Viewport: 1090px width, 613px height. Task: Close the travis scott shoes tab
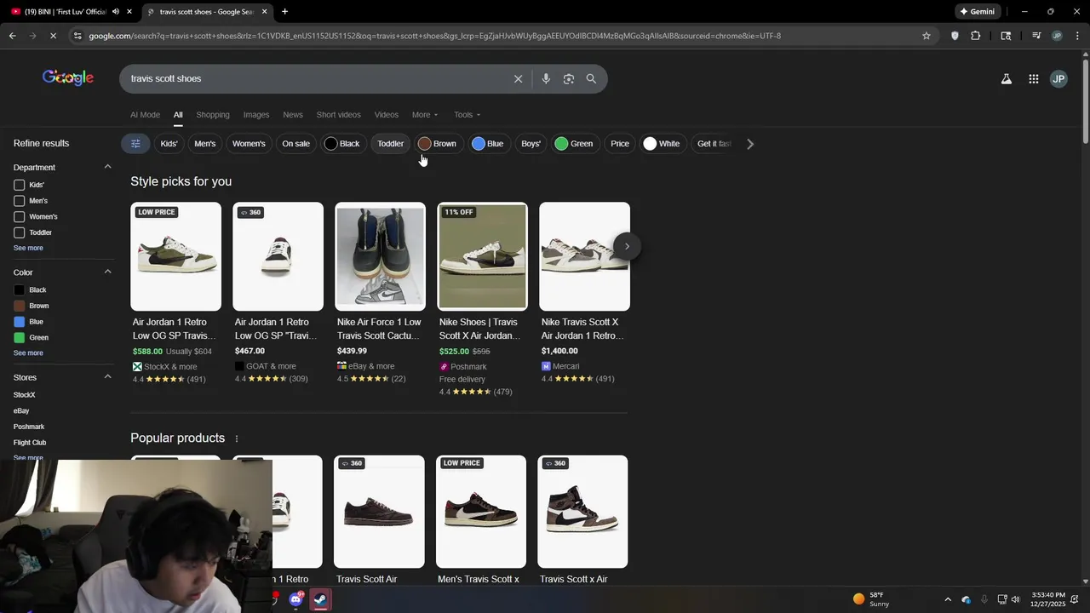pyautogui.click(x=264, y=11)
